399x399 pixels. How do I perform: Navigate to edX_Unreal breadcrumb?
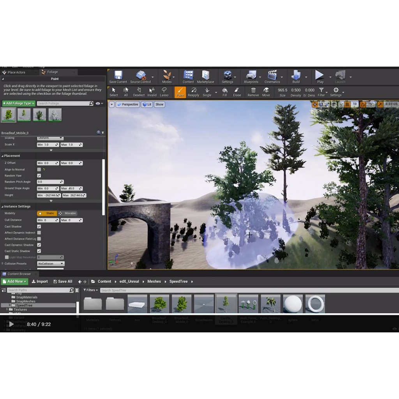129,281
